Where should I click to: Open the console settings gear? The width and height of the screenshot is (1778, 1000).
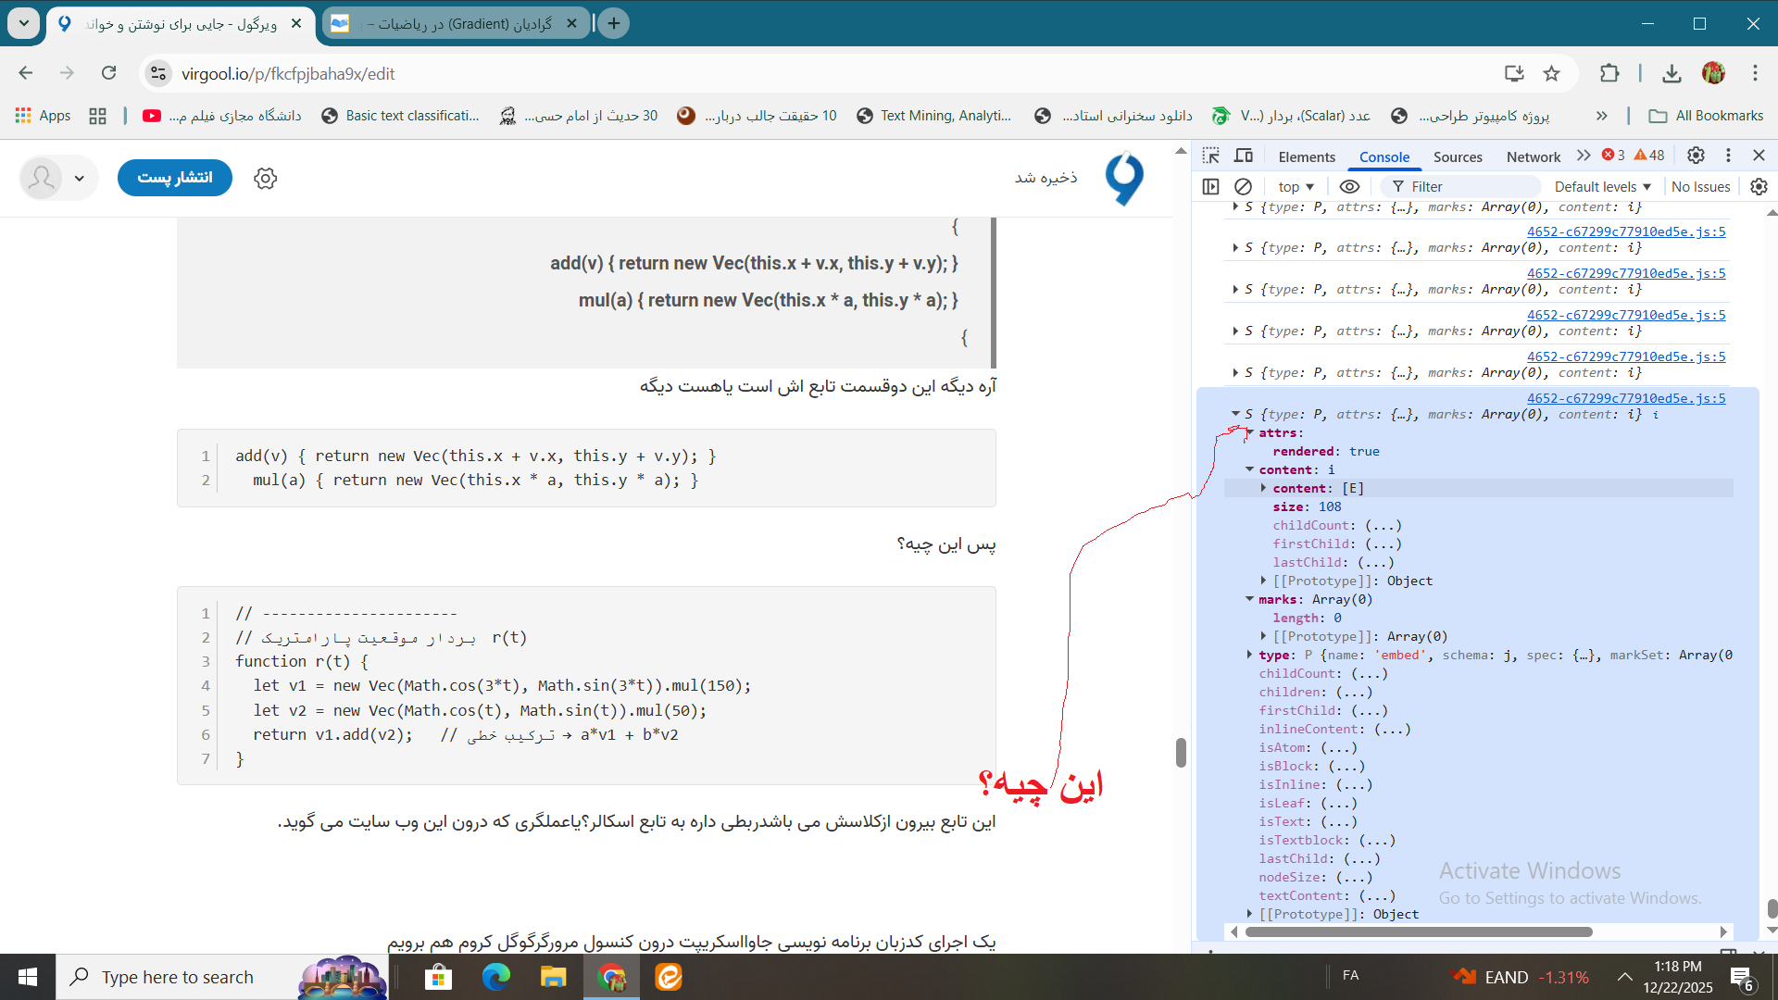tap(1759, 186)
